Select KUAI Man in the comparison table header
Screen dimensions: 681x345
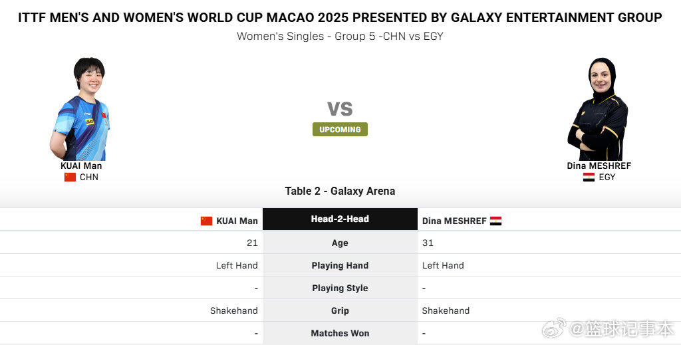click(237, 221)
